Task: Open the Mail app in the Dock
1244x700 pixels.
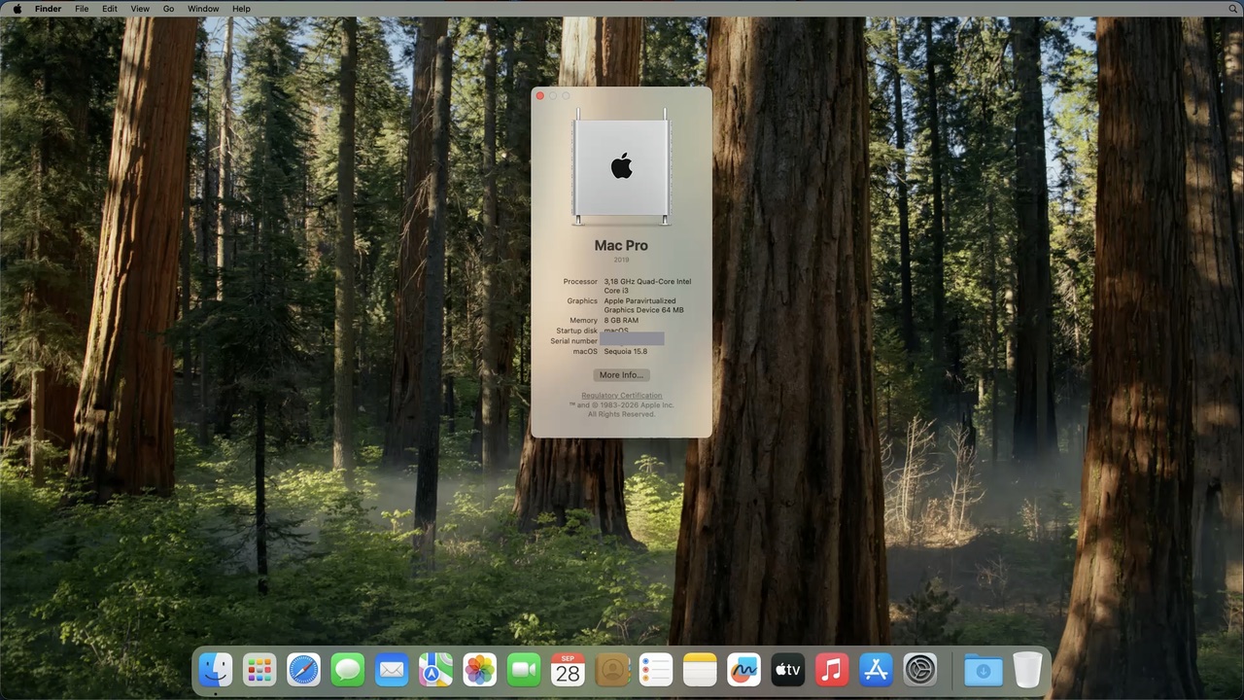Action: pos(392,670)
